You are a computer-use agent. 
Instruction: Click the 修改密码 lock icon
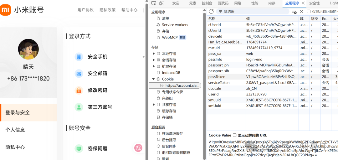pos(79,90)
